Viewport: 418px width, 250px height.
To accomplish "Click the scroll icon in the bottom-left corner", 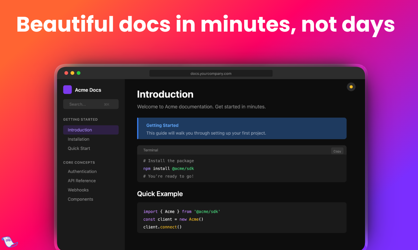I will (9, 242).
